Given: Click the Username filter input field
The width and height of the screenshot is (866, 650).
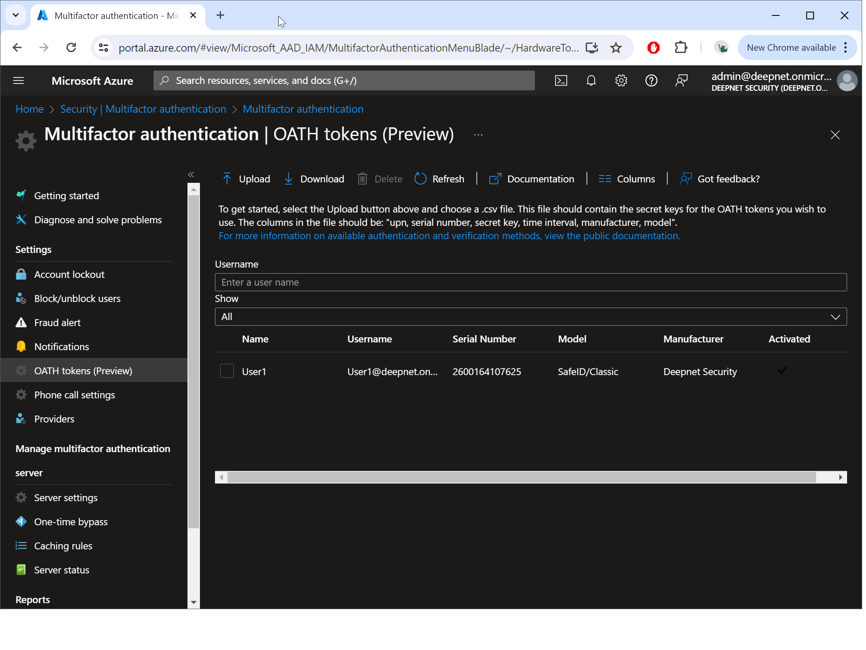Looking at the screenshot, I should point(530,283).
